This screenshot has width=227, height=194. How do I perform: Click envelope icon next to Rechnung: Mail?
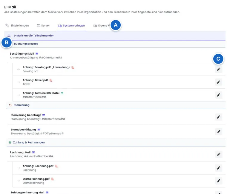click(33, 152)
